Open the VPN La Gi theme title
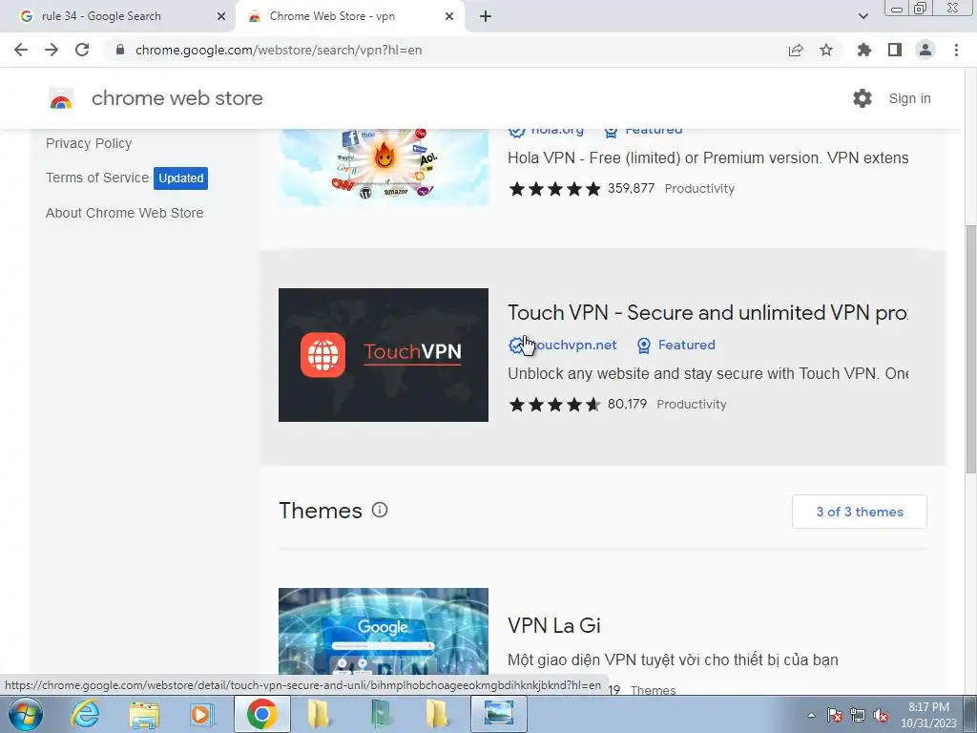 (x=554, y=625)
